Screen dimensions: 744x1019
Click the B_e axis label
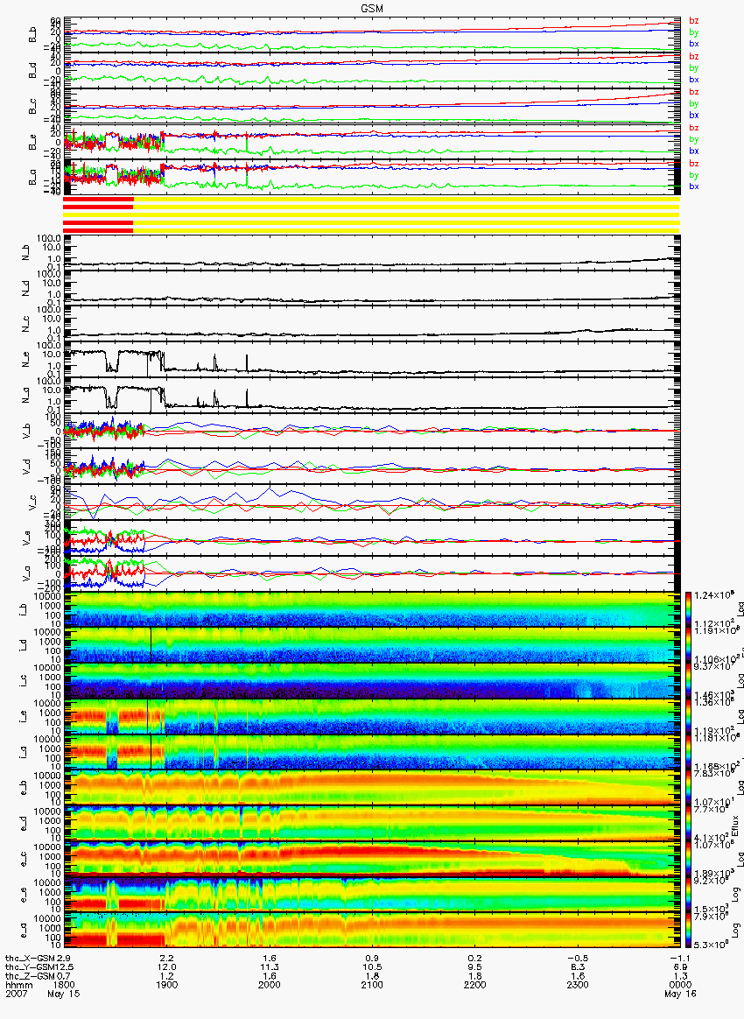click(x=32, y=143)
